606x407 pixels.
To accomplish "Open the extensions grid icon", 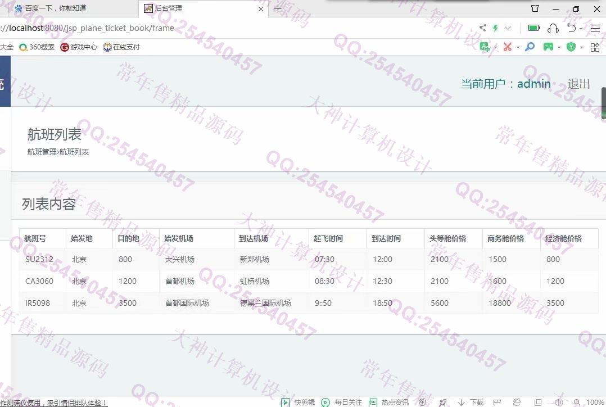I will [595, 47].
